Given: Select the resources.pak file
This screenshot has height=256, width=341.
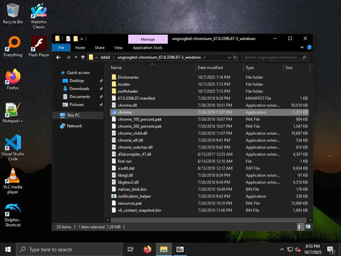Looking at the screenshot, I should 209,203.
